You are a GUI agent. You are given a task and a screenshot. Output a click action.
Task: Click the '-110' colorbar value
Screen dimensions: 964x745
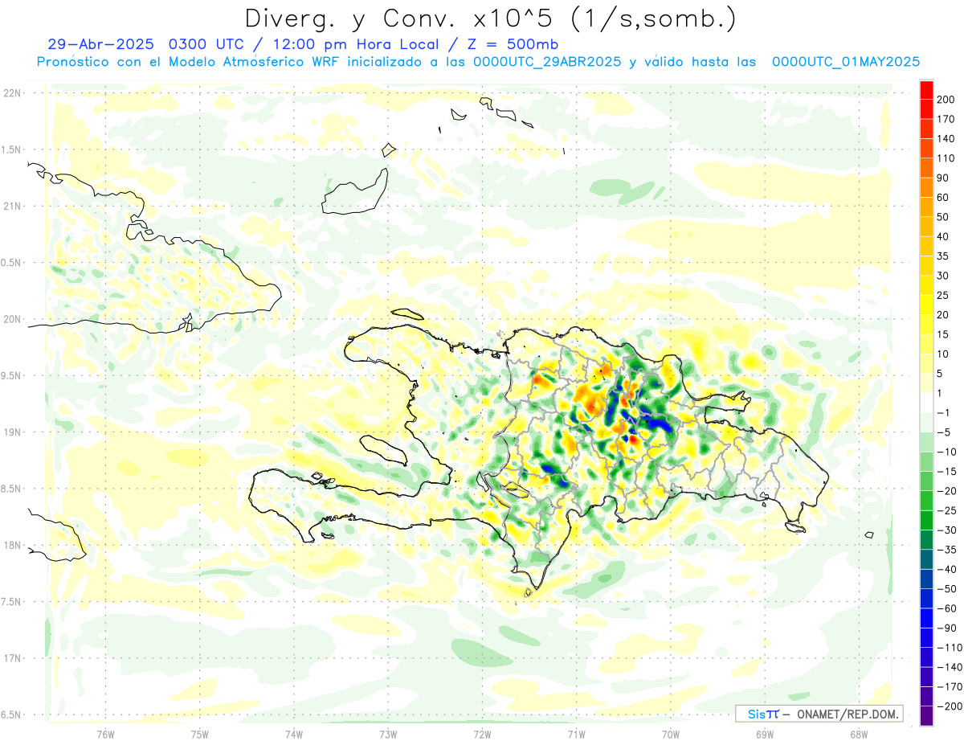pos(950,648)
